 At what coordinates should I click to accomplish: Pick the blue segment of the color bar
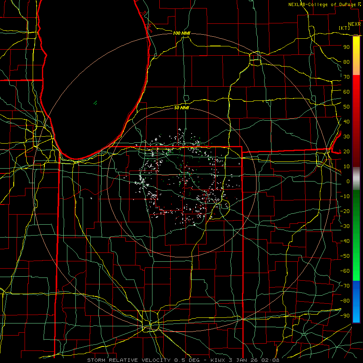pos(356,302)
